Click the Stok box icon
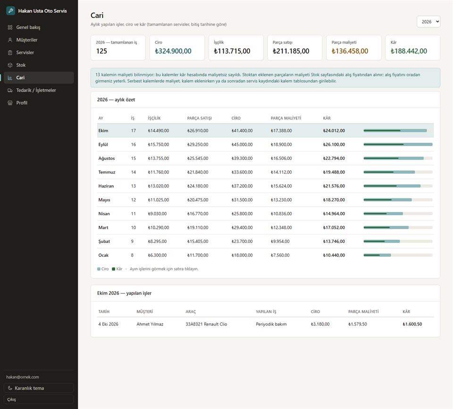 [x=10, y=65]
